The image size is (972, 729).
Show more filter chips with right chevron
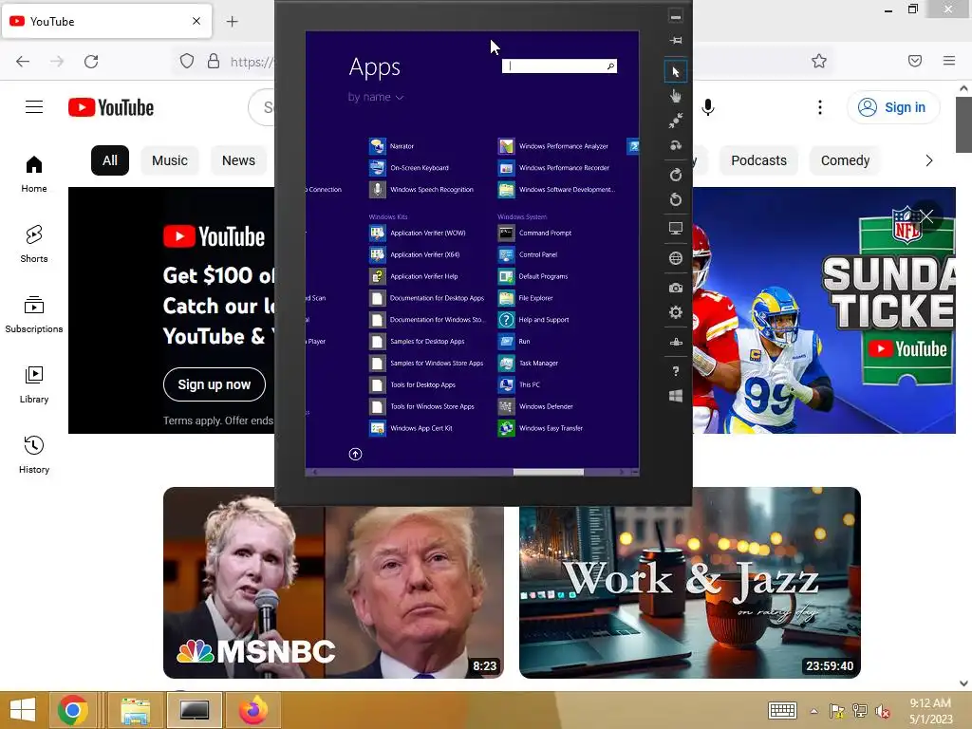click(x=928, y=160)
